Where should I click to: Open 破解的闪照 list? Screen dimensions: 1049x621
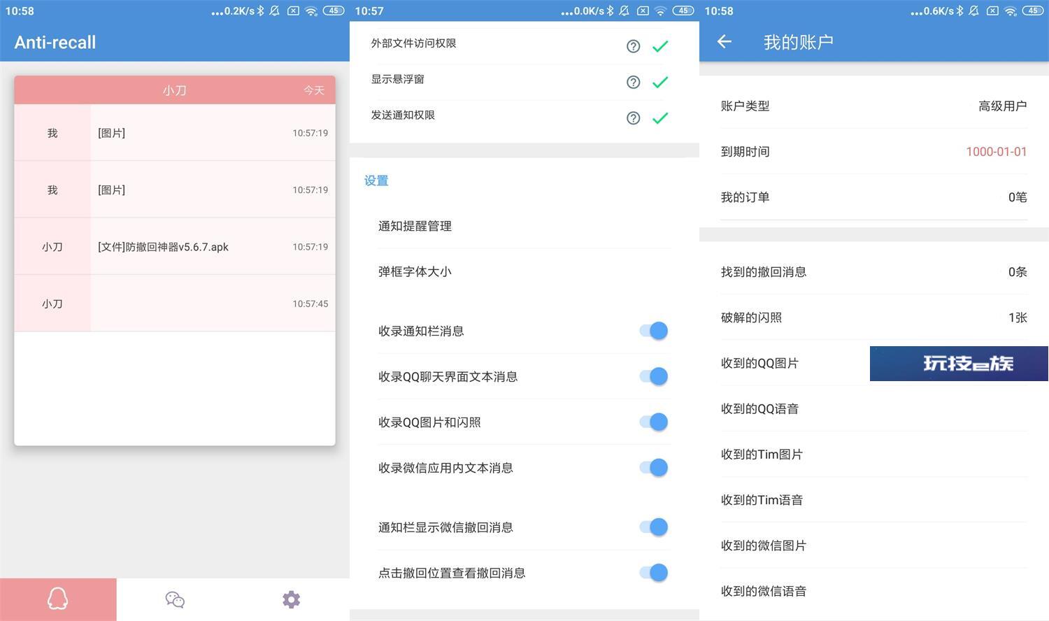[x=873, y=317]
